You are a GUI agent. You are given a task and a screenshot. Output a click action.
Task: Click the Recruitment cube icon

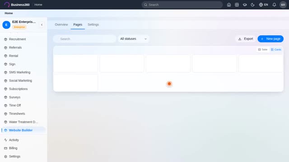tap(5, 39)
